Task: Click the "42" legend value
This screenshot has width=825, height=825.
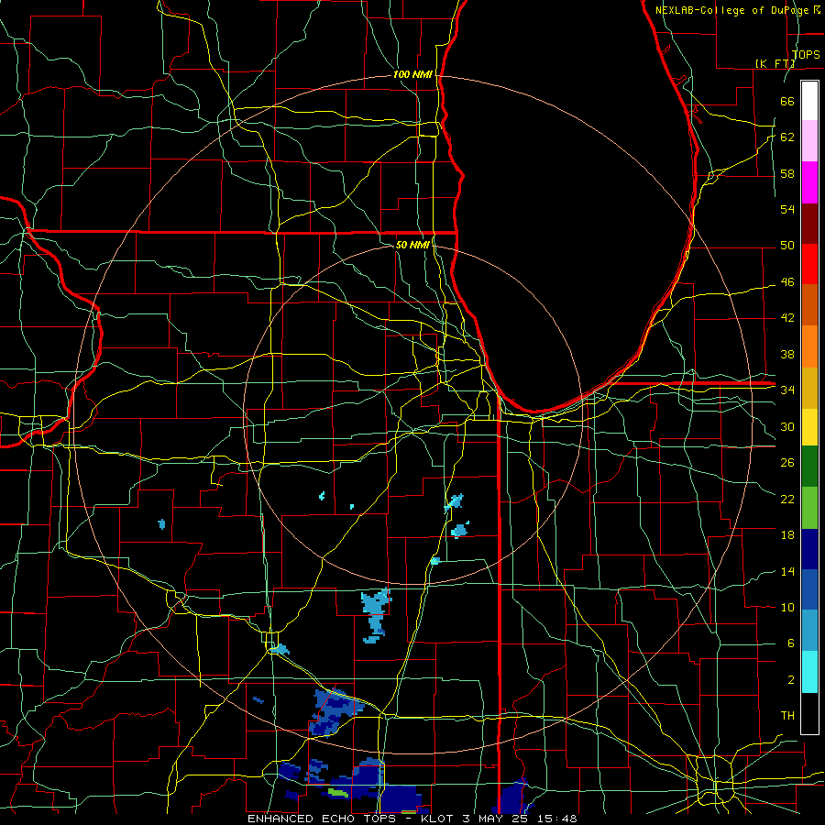Action: point(787,318)
